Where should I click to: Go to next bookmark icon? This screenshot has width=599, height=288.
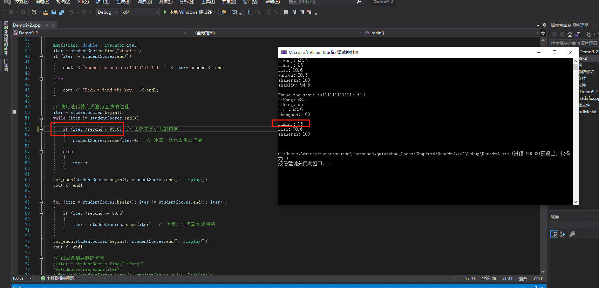click(301, 12)
